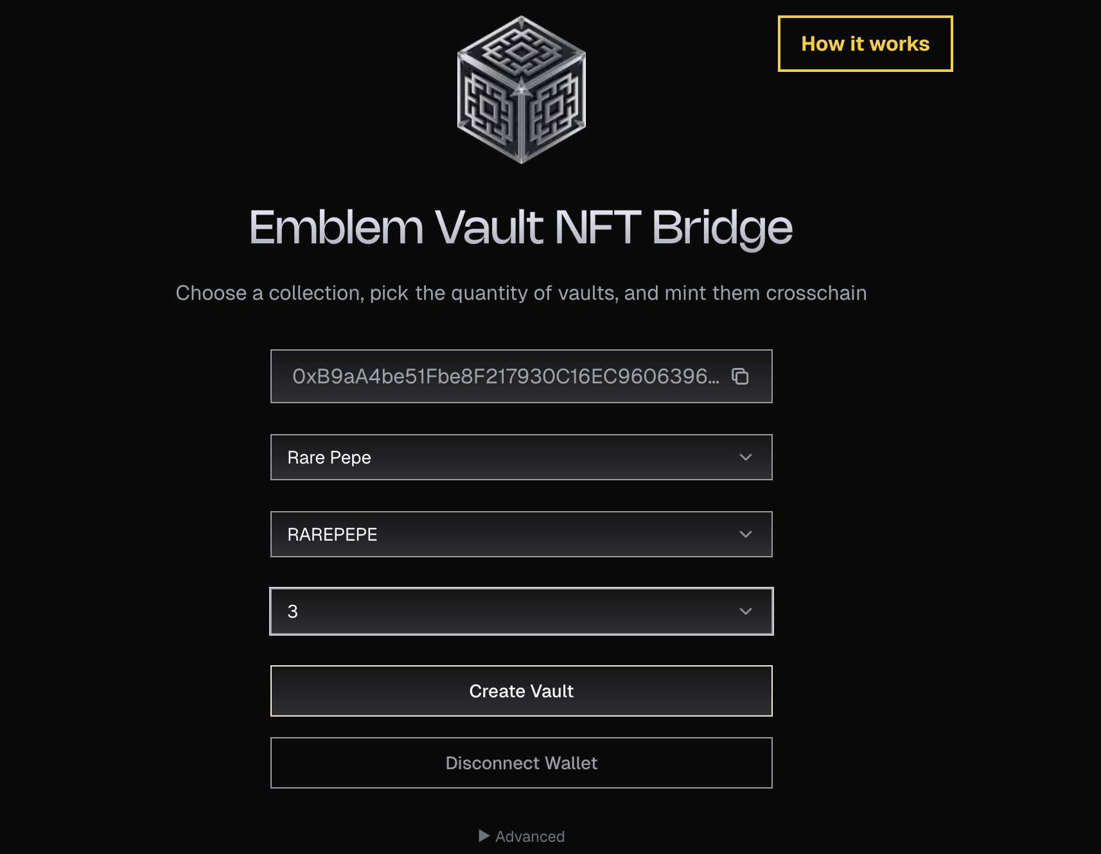Click the Advanced disclosure triangle
The image size is (1101, 854).
click(x=484, y=835)
